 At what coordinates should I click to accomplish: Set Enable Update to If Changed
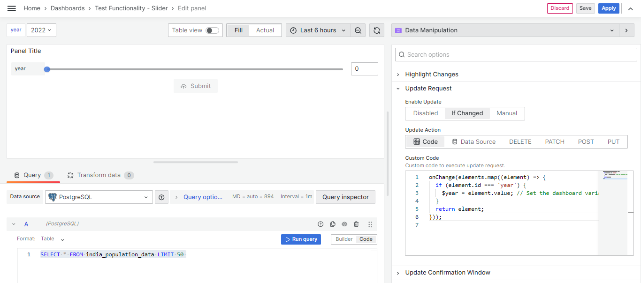[467, 113]
